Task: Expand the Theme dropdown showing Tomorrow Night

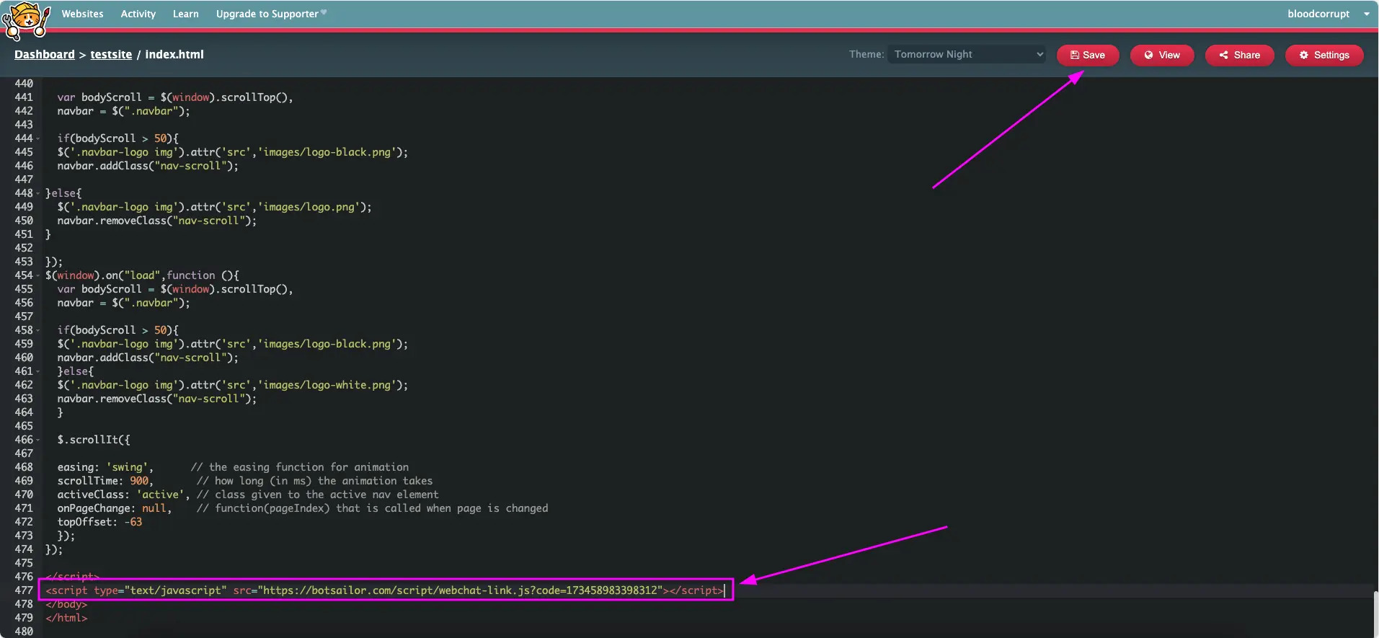Action: [x=967, y=54]
